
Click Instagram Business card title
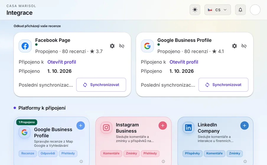[127, 128]
